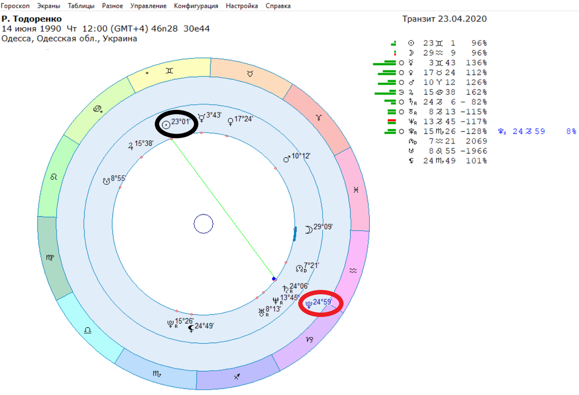Select the Venus row with 112% in the table
Image resolution: width=579 pixels, height=395 pixels.
tap(432, 72)
